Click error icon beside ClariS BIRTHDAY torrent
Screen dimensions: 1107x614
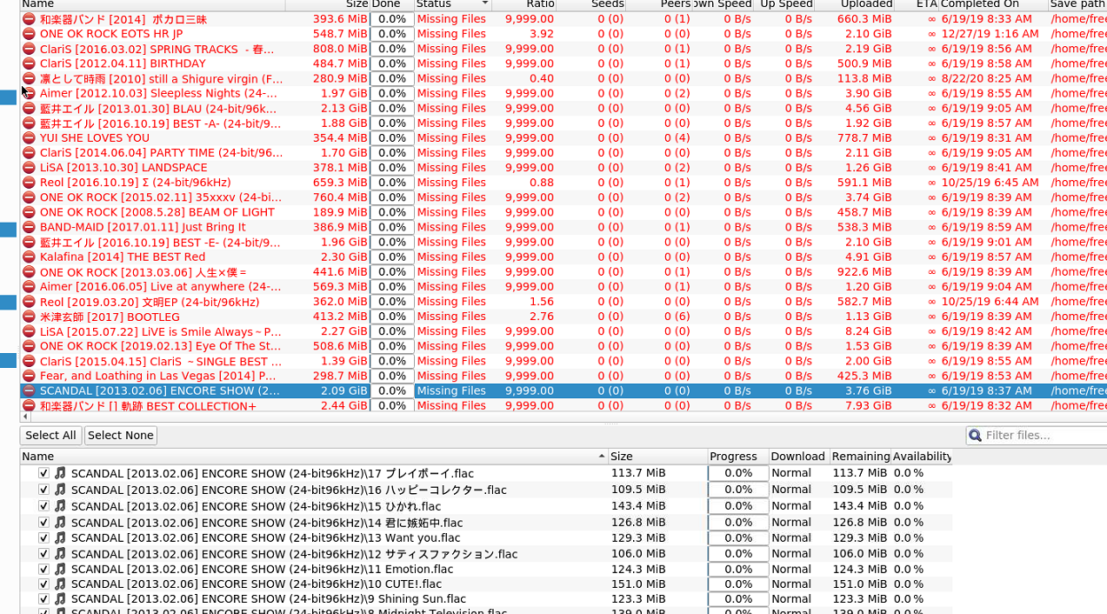29,63
